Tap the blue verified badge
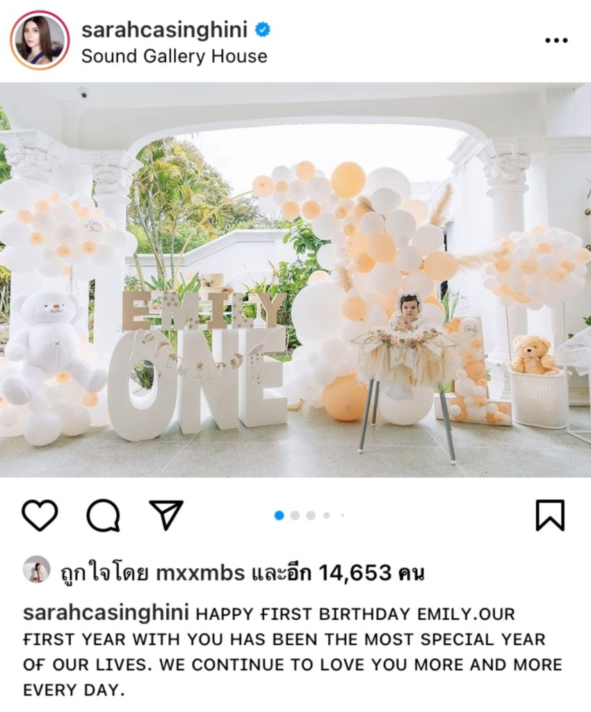591x712 pixels. click(263, 30)
